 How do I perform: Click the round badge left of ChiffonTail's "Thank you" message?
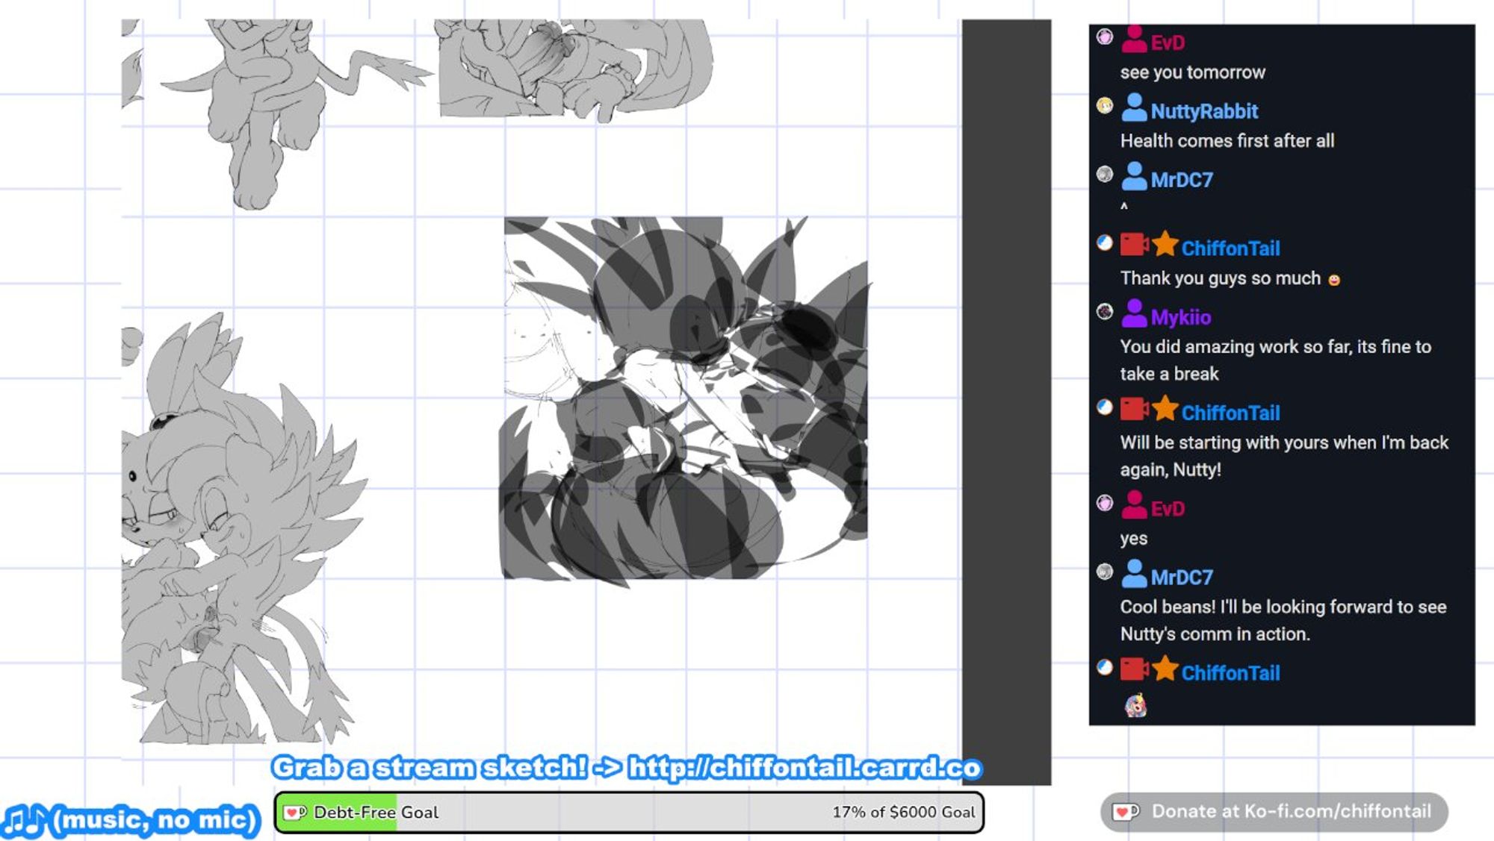(x=1105, y=243)
